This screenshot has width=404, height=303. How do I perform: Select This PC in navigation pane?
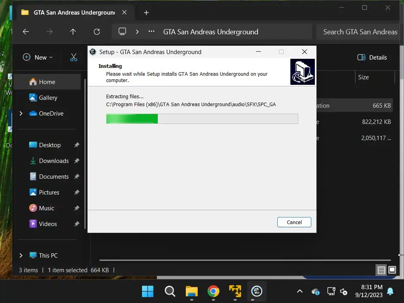pos(48,255)
